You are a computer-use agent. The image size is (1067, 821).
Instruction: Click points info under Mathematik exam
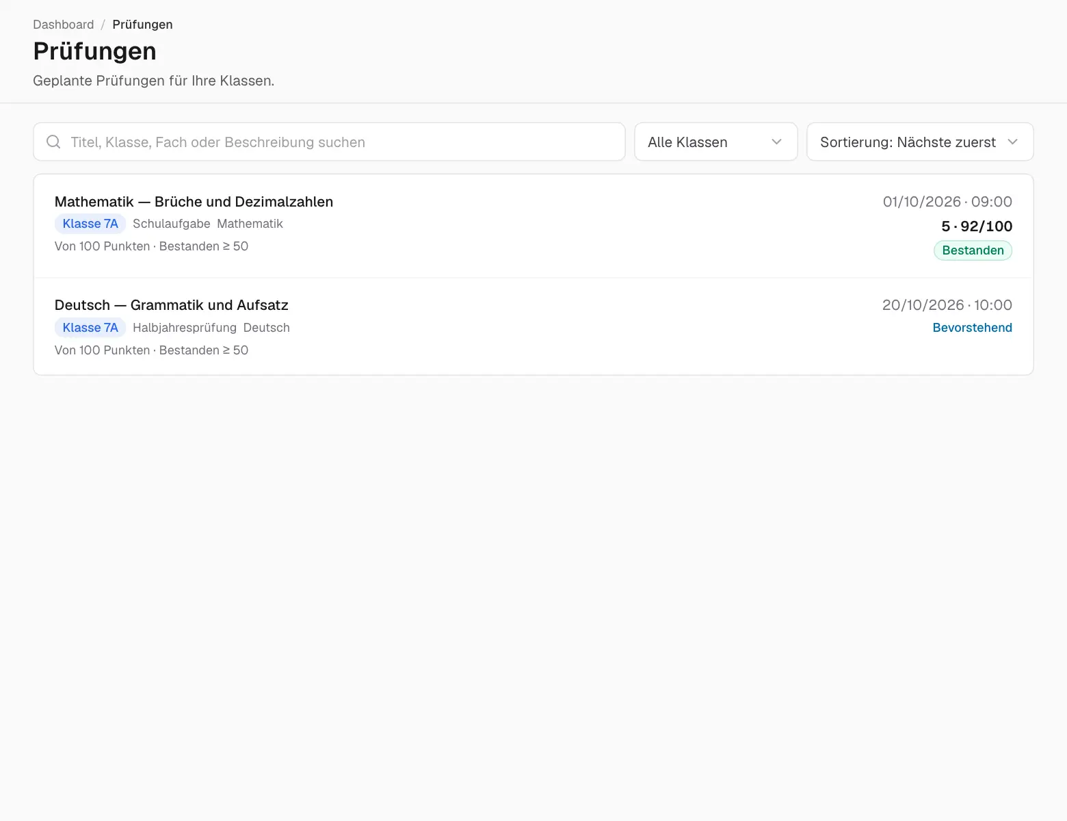(x=151, y=246)
